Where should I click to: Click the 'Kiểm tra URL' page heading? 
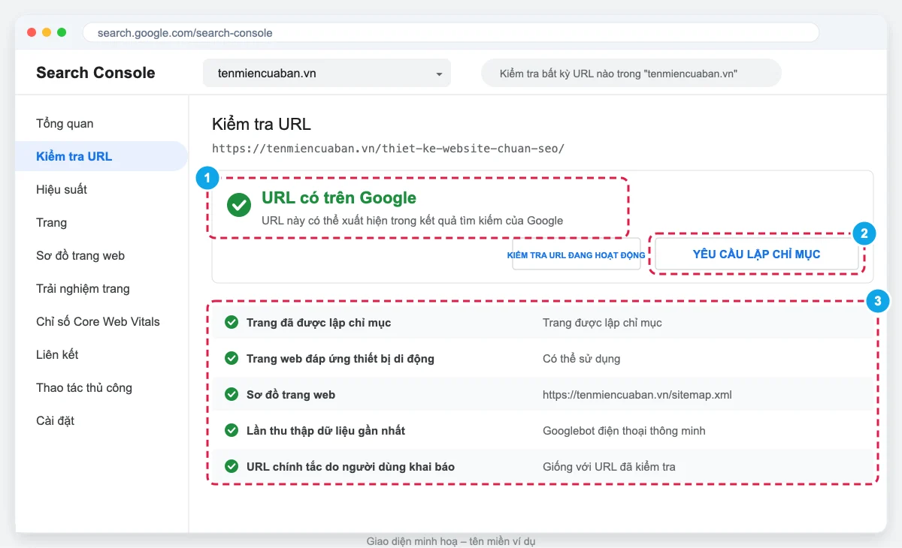coord(262,125)
